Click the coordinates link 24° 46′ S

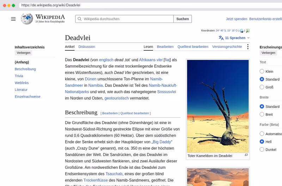pos(227,31)
